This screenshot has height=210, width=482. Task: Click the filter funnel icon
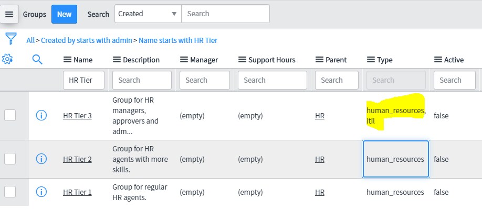coord(11,39)
